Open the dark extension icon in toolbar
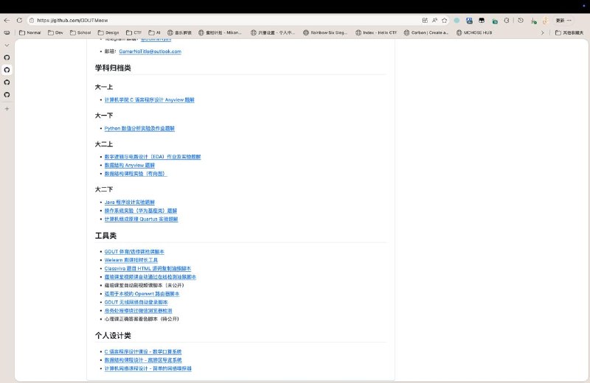Viewport: 590px width, 383px height. pos(482,21)
